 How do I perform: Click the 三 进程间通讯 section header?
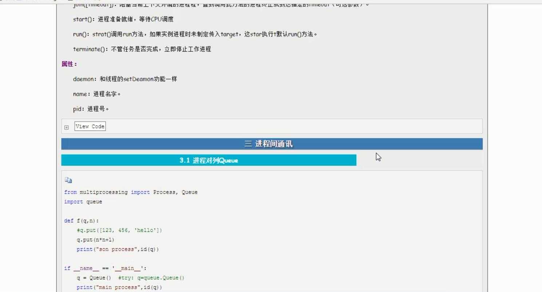click(272, 144)
